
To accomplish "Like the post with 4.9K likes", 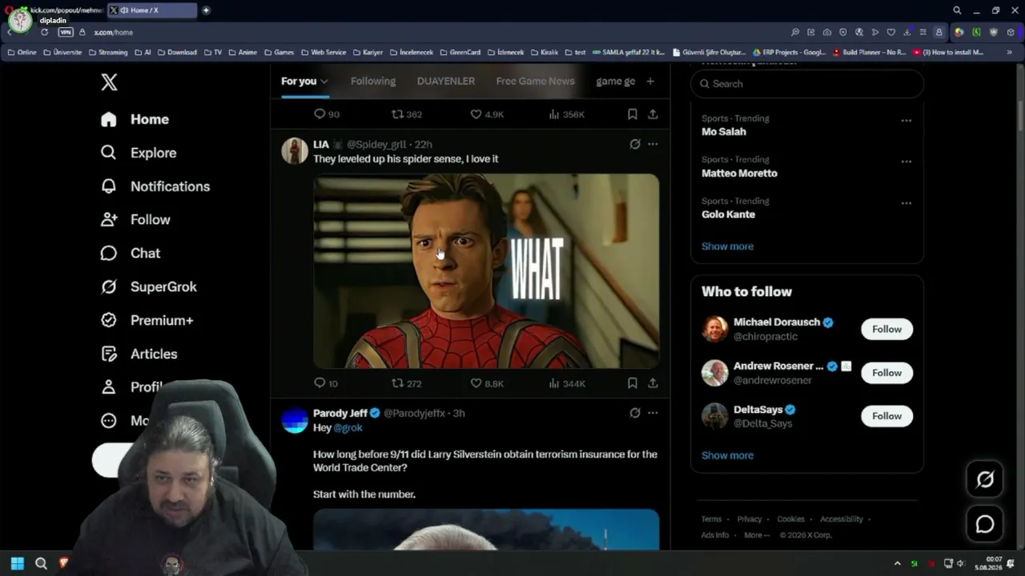I will [486, 114].
